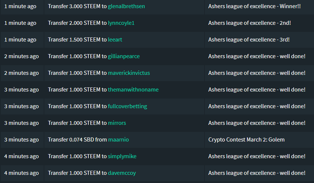
Task: Open the glenalbrethsen account link
Action: pos(126,6)
